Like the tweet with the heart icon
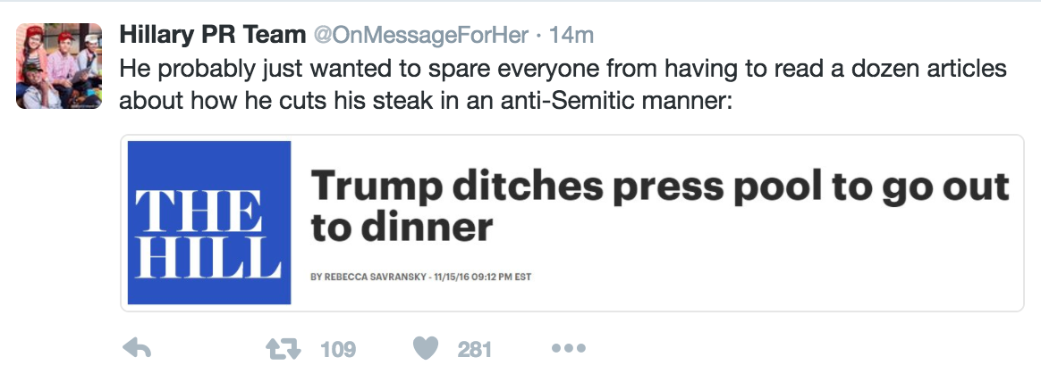1041x382 pixels. point(427,349)
